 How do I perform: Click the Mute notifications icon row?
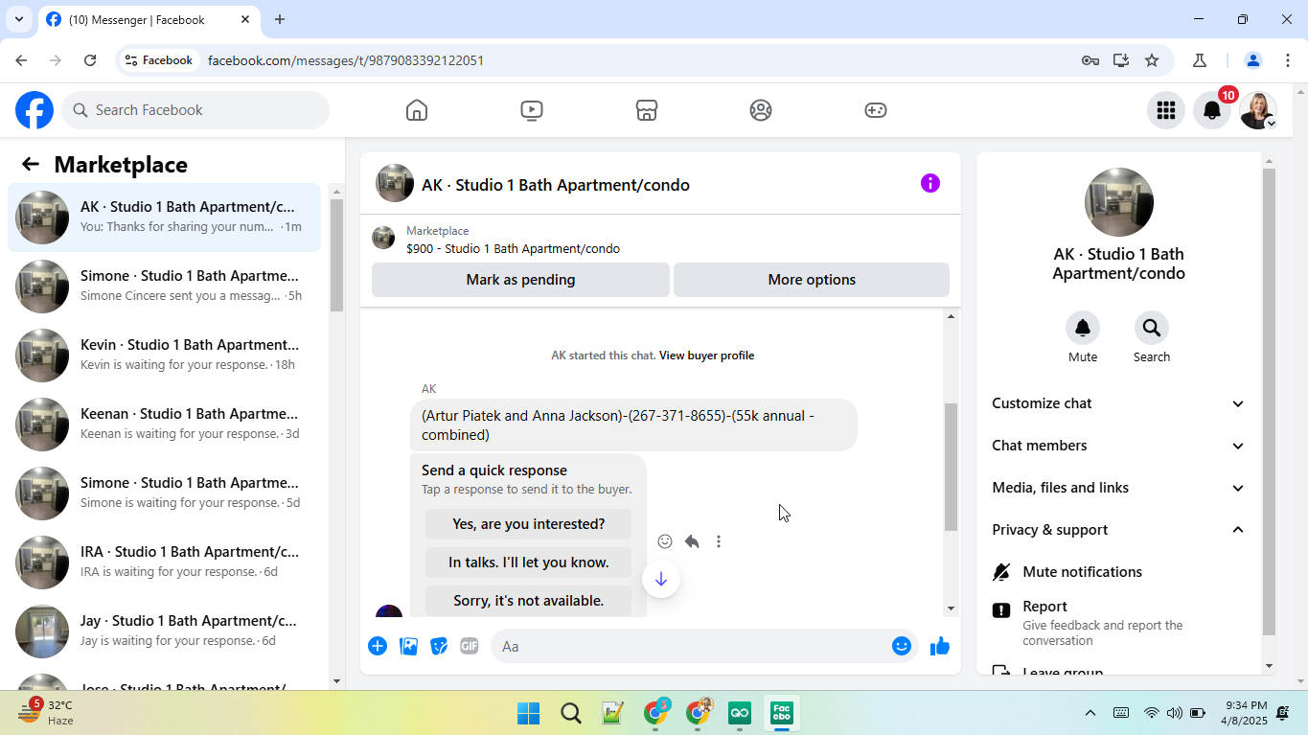1119,572
